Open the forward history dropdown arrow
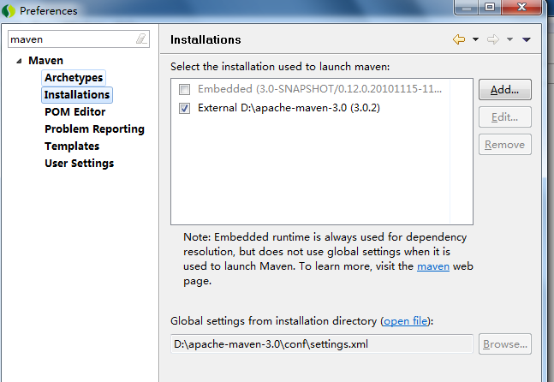The height and width of the screenshot is (382, 554). (509, 39)
